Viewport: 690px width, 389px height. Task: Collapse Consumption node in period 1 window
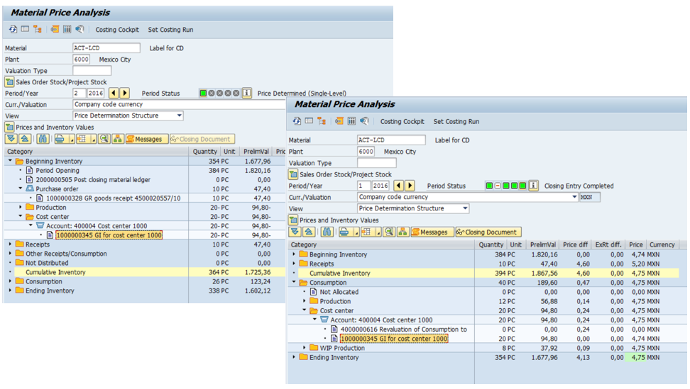click(294, 282)
